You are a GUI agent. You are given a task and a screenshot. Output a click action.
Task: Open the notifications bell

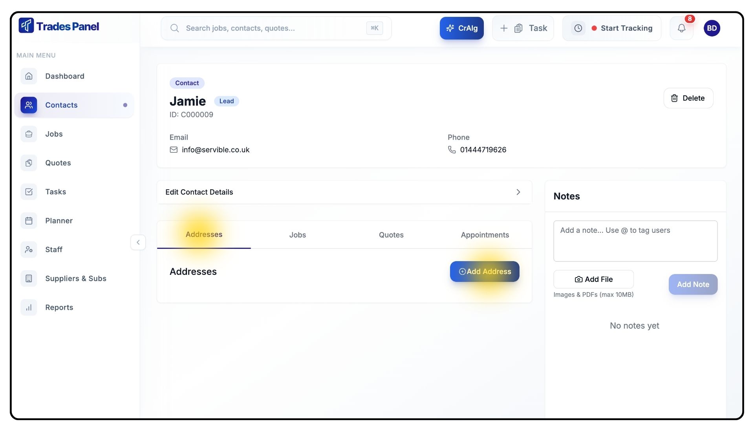(x=681, y=28)
